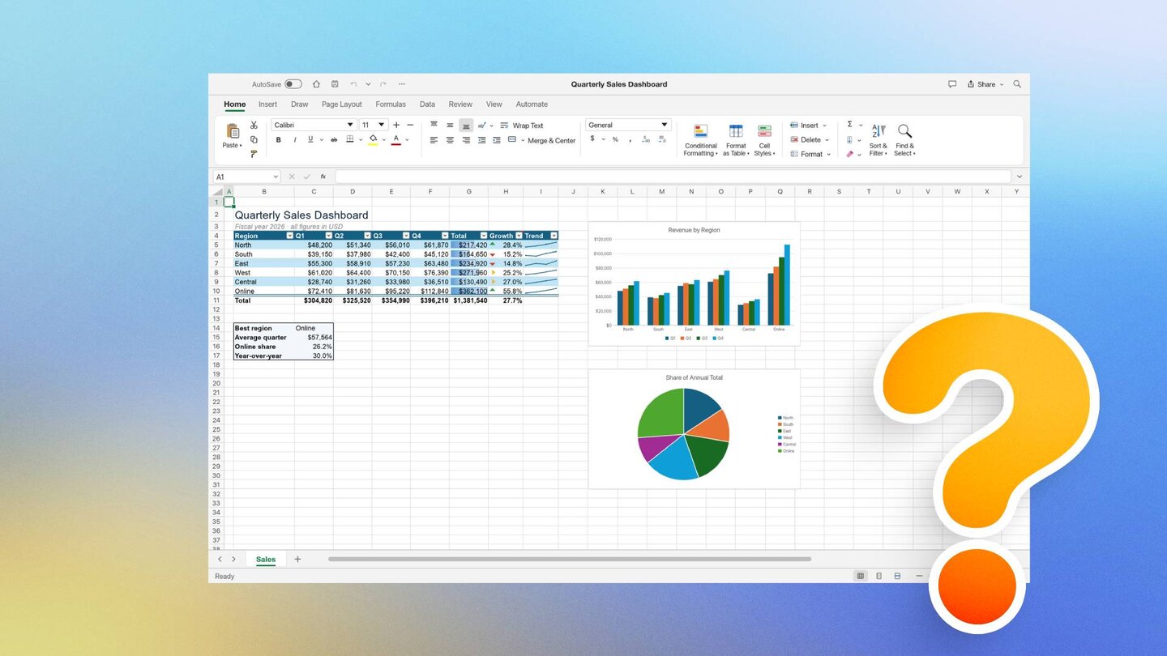Viewport: 1167px width, 656px height.
Task: Click the red Font Color swatch
Action: pos(396,140)
